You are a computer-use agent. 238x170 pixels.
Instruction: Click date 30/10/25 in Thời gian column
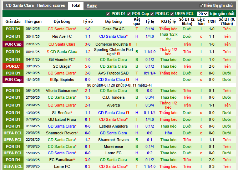pos(33,66)
